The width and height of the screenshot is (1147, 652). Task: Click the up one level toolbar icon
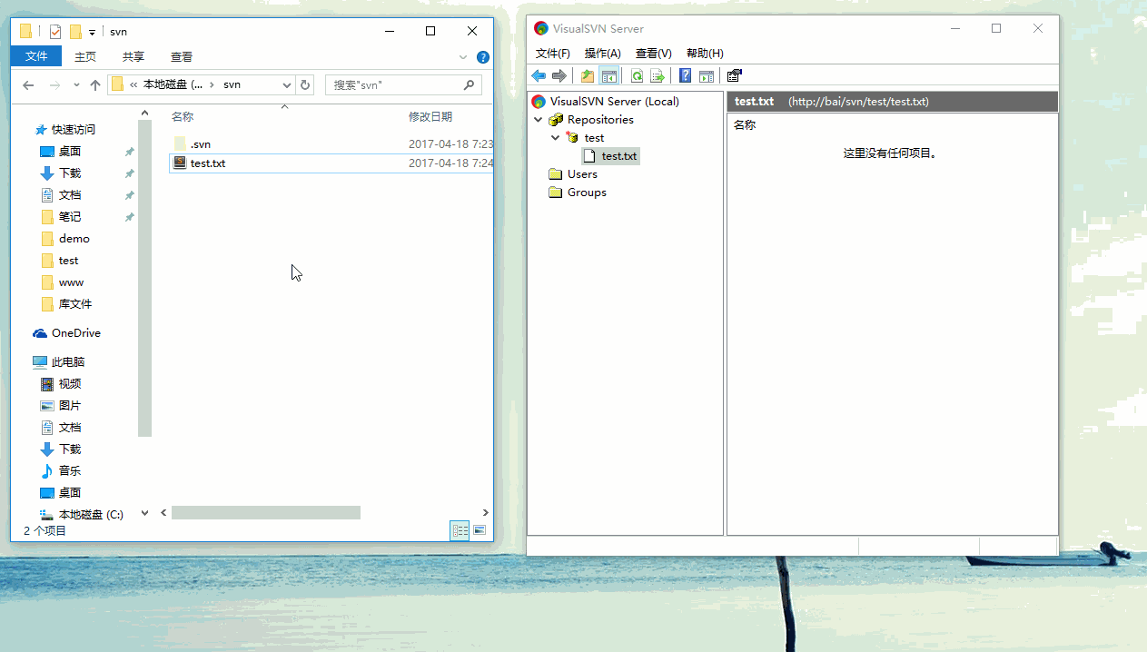(x=588, y=76)
